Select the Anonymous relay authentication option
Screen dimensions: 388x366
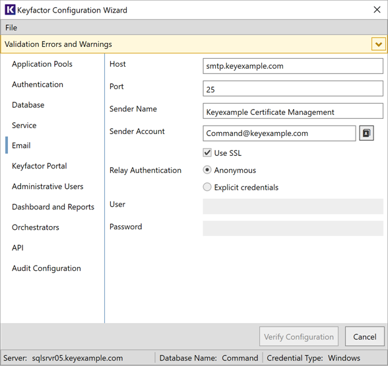[x=207, y=170]
